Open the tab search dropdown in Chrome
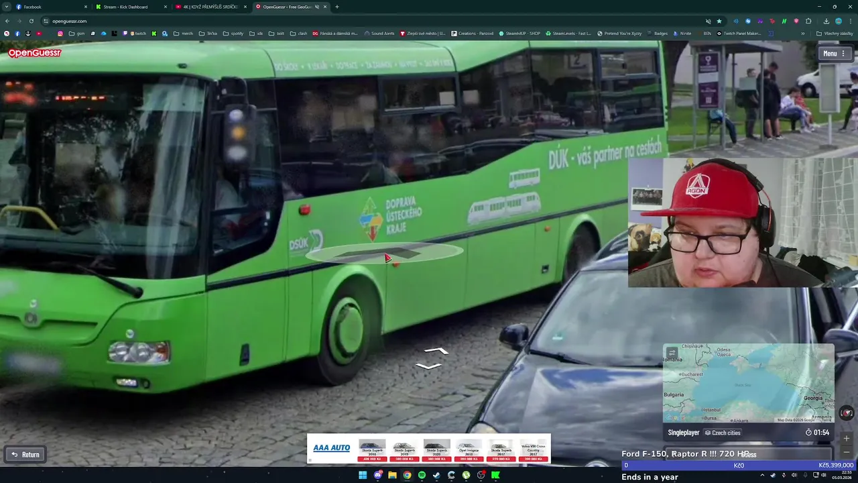This screenshot has width=858, height=483. [7, 7]
